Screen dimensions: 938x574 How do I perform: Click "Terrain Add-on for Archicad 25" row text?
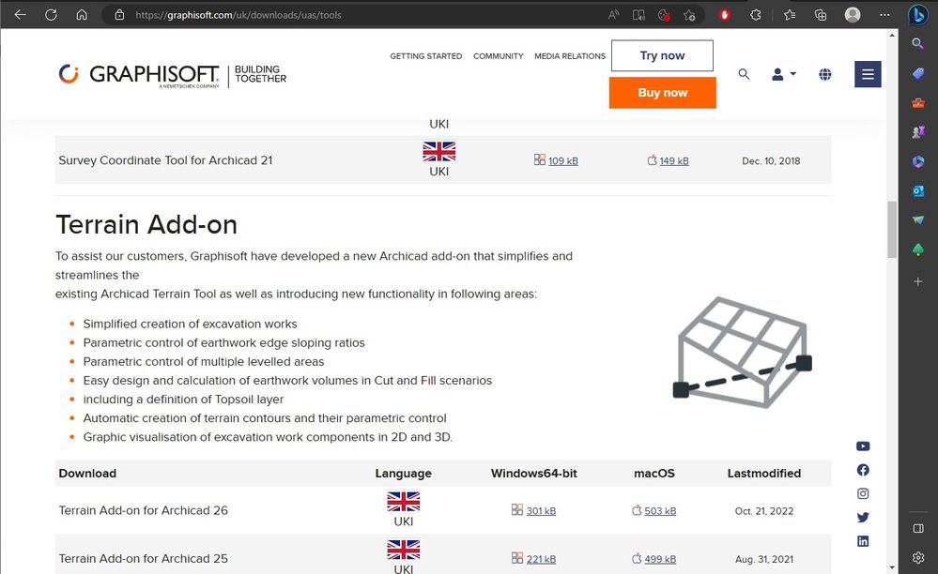[144, 559]
